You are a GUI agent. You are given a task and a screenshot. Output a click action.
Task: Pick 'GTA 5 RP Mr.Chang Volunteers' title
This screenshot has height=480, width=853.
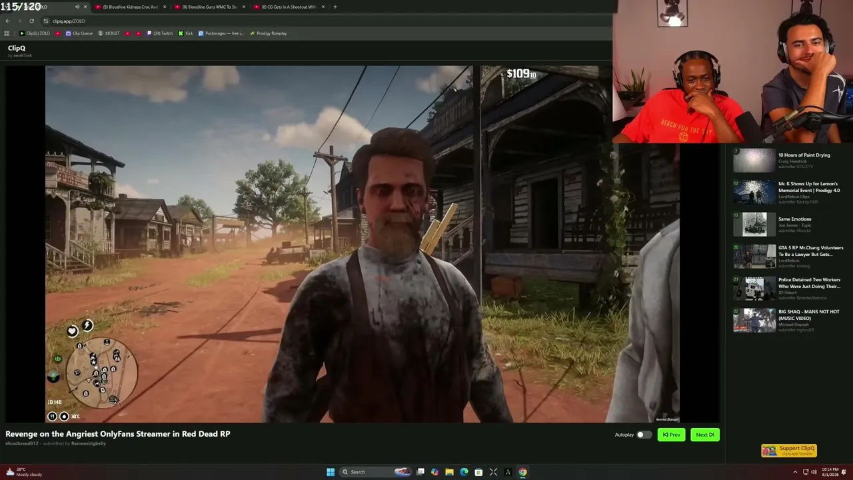[810, 251]
